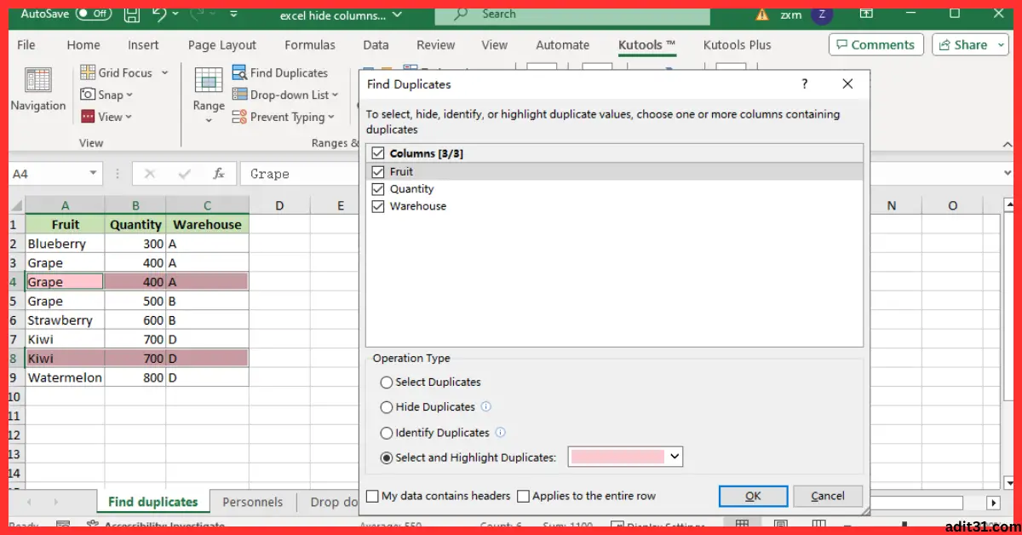The height and width of the screenshot is (535, 1022).
Task: Click the Search box in title bar
Action: pos(572,14)
